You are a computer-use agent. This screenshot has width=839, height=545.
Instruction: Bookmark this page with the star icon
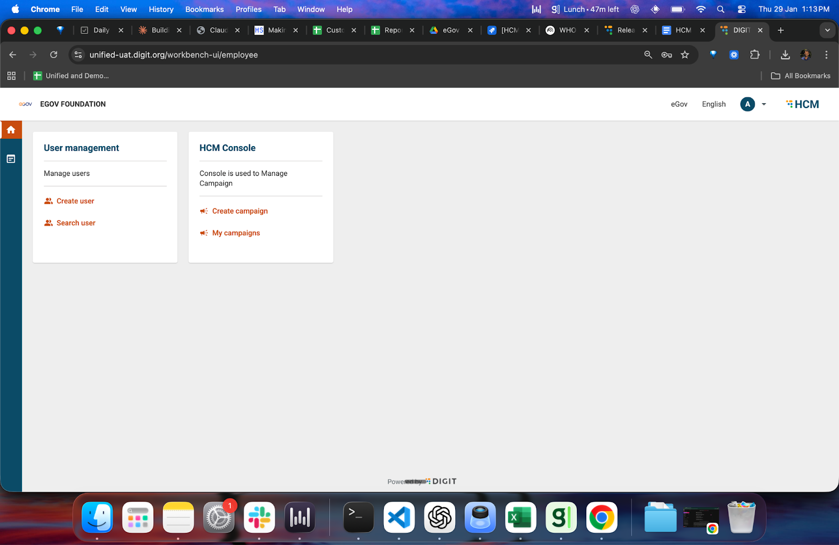(x=685, y=55)
